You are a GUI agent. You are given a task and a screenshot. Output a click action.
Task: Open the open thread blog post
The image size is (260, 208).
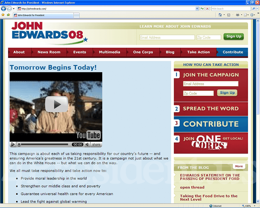(x=192, y=187)
